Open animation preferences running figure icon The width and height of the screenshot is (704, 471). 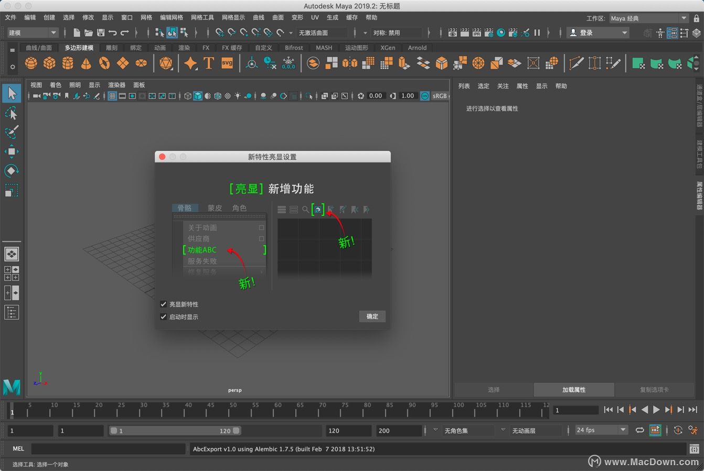coord(694,430)
